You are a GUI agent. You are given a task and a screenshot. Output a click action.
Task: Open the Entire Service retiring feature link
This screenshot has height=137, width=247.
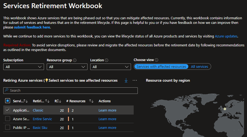coord(42,119)
